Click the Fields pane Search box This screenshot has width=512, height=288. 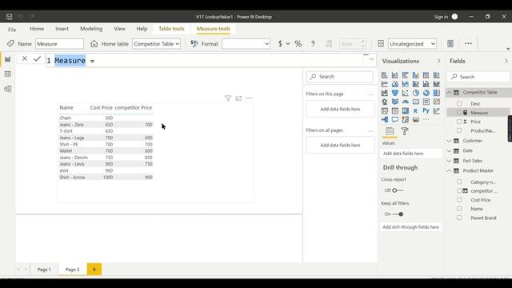[478, 77]
